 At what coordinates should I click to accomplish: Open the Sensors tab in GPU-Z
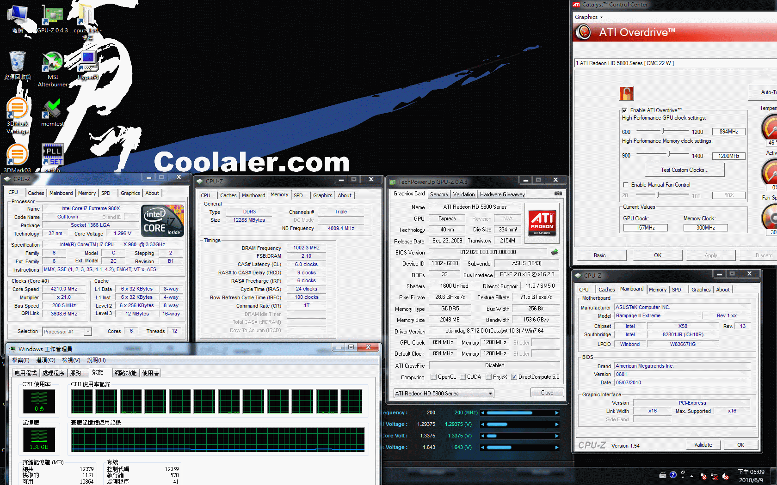click(439, 194)
